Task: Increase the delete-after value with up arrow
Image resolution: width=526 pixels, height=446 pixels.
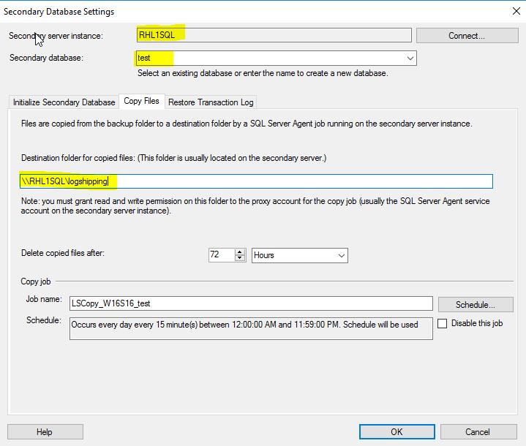Action: pos(240,252)
